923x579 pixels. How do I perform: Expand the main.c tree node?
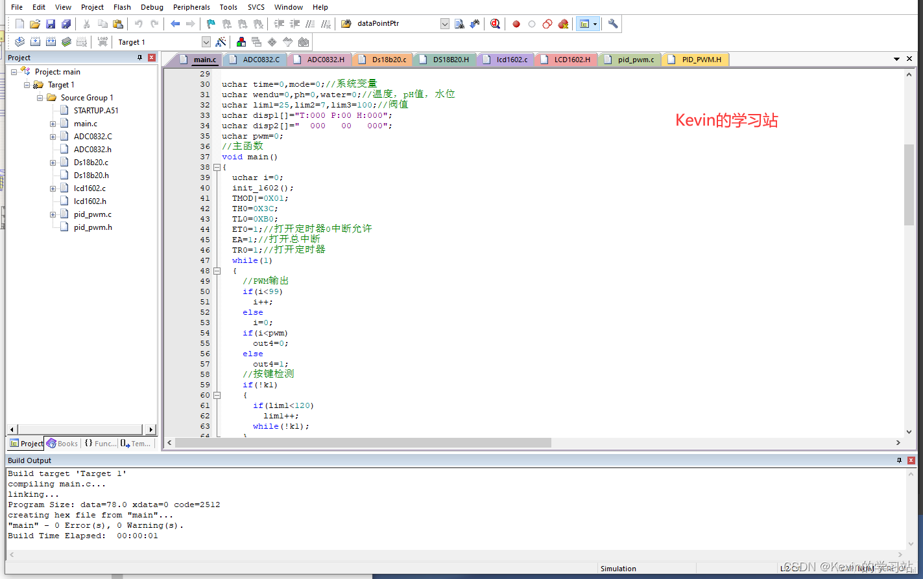(53, 124)
